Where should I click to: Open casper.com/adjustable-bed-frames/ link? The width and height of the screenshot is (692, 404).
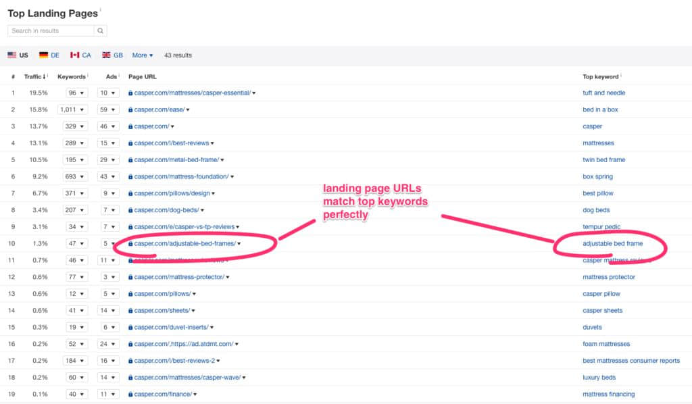tap(185, 244)
